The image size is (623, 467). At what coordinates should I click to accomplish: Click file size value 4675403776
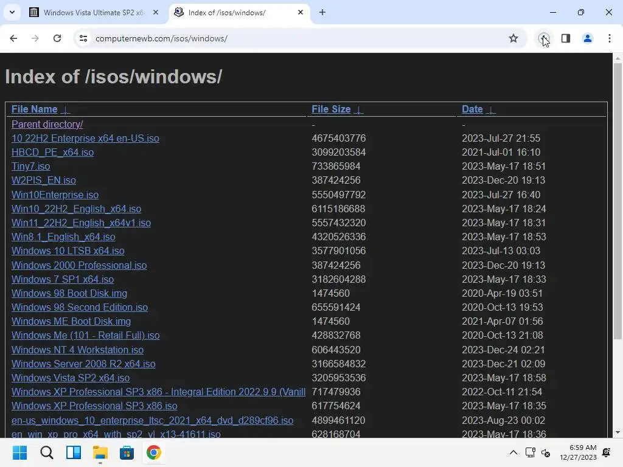tap(338, 138)
